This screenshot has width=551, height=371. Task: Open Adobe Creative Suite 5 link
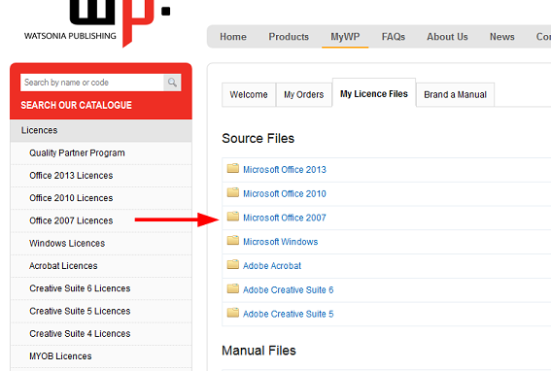pos(289,314)
